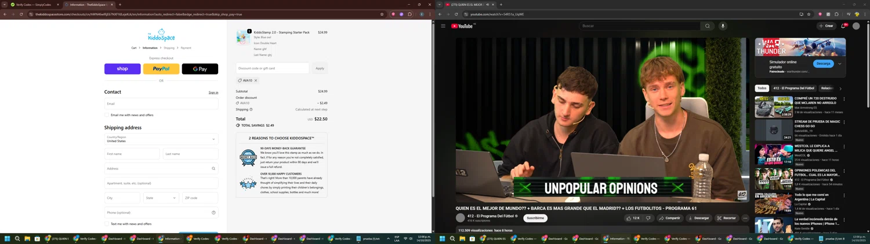Open new tab in YouTube window
Viewport: 870px width, 244px height.
[x=501, y=5]
